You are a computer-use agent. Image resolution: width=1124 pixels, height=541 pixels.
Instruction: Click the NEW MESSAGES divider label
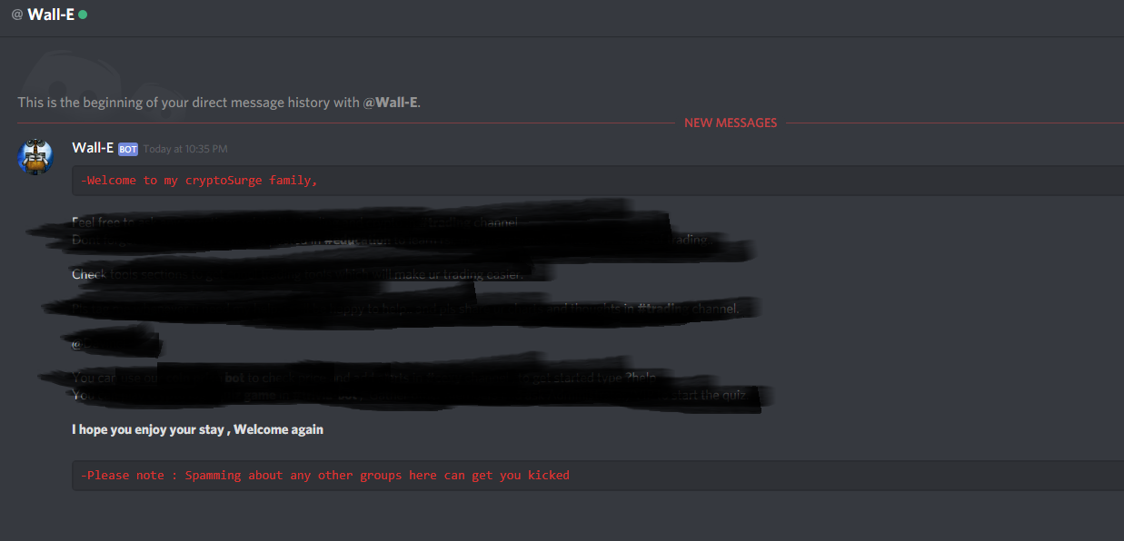[x=731, y=123]
